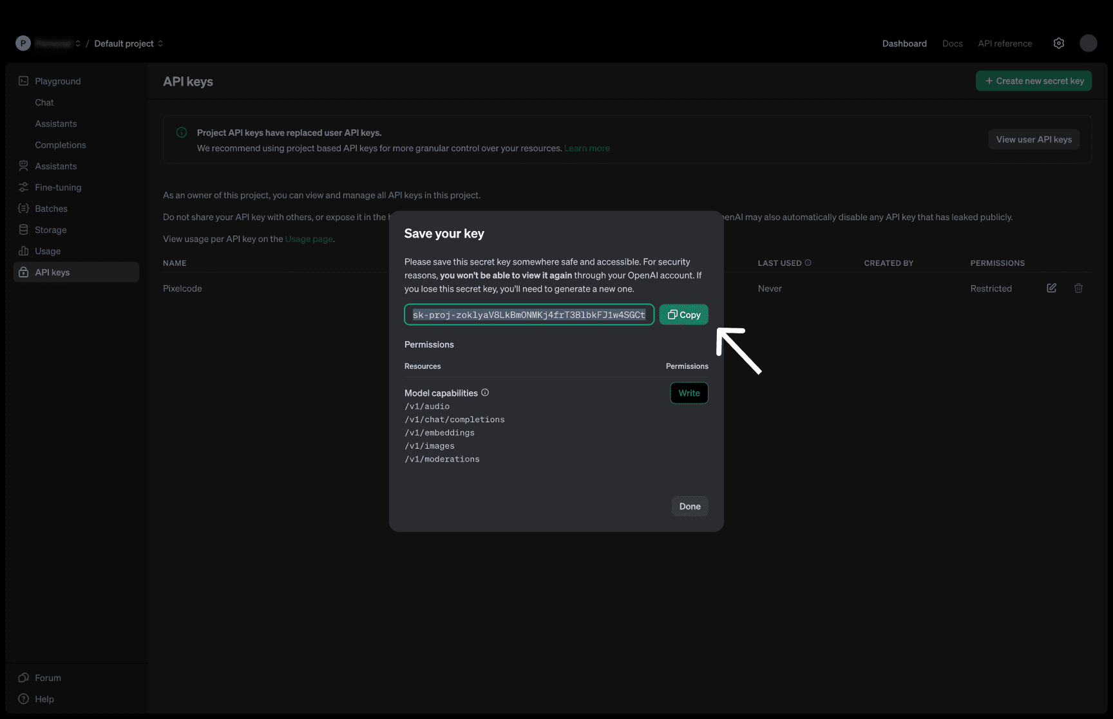Expand the organization switcher chevron
Viewport: 1113px width, 719px height.
pyautogui.click(x=78, y=44)
